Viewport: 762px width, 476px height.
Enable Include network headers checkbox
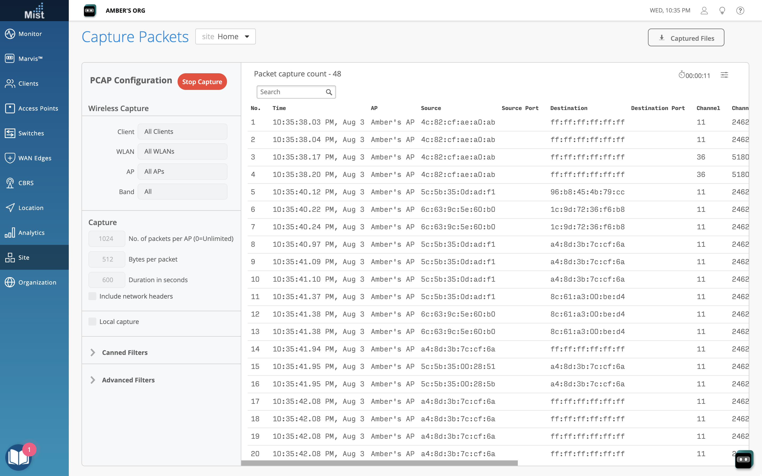point(92,296)
